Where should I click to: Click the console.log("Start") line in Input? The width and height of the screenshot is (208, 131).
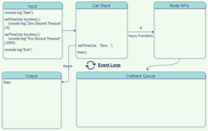(x=19, y=13)
